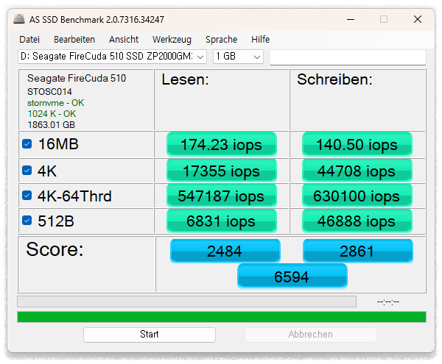The width and height of the screenshot is (442, 364).
Task: Open the Hilfe menu
Action: 261,40
